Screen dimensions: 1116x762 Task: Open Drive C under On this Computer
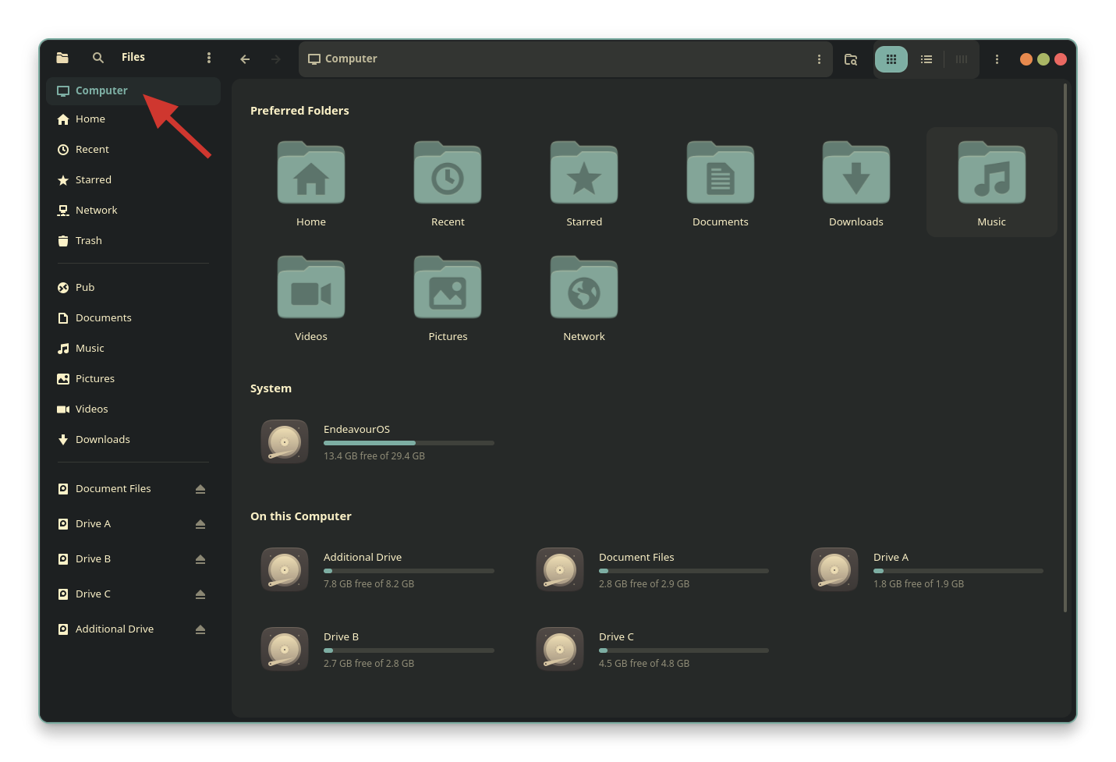click(x=654, y=649)
